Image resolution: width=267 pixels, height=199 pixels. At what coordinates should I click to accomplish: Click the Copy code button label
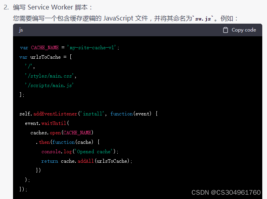coord(244,30)
